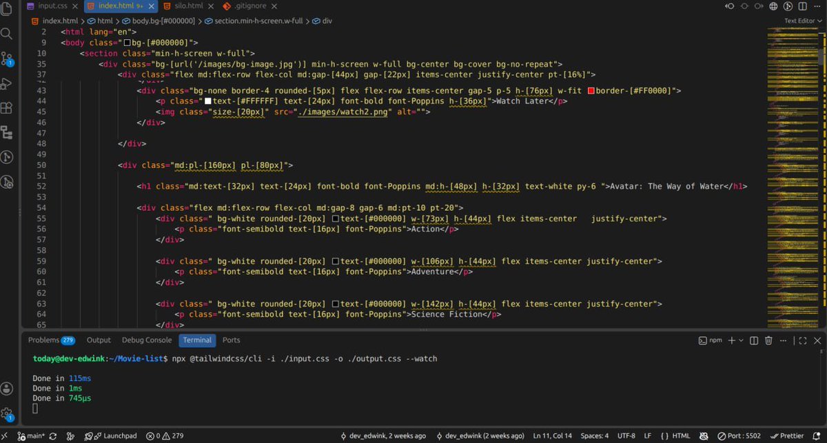The width and height of the screenshot is (827, 443).
Task: Open the Search view in activity bar
Action: (x=7, y=33)
